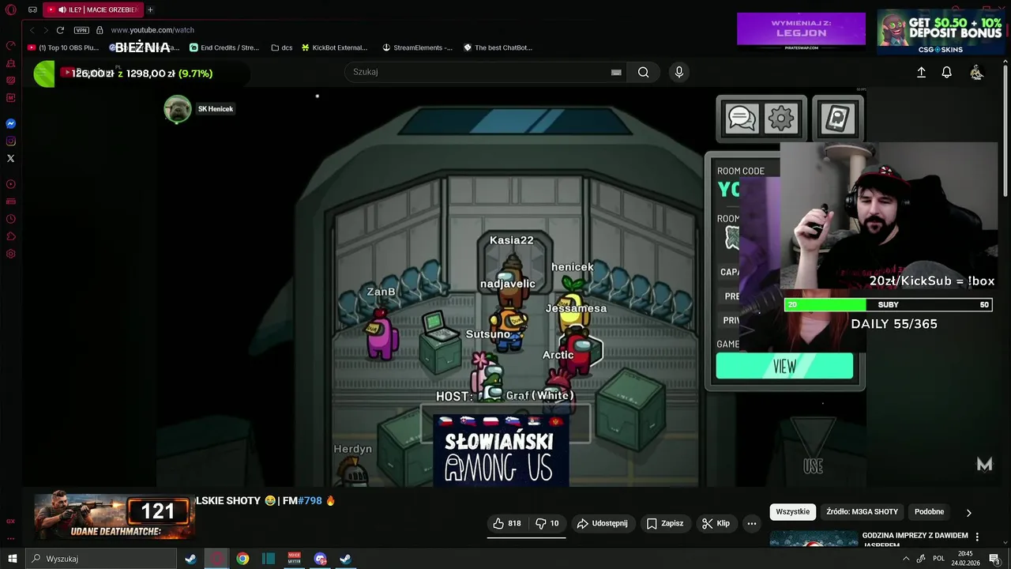
Task: Open X (Twitter) in Opera sidebar
Action: pyautogui.click(x=11, y=158)
